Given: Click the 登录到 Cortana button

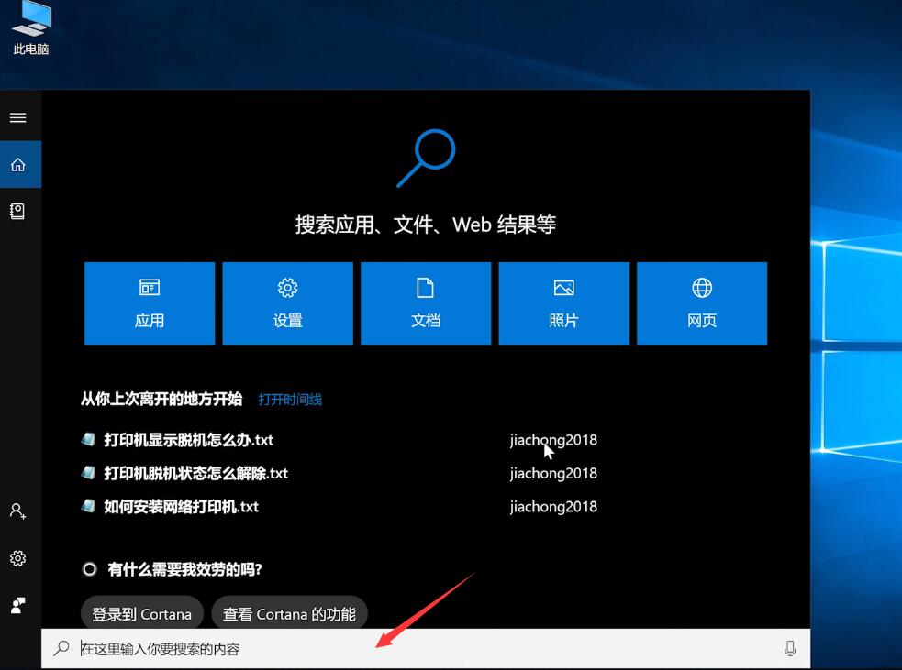Looking at the screenshot, I should tap(141, 613).
